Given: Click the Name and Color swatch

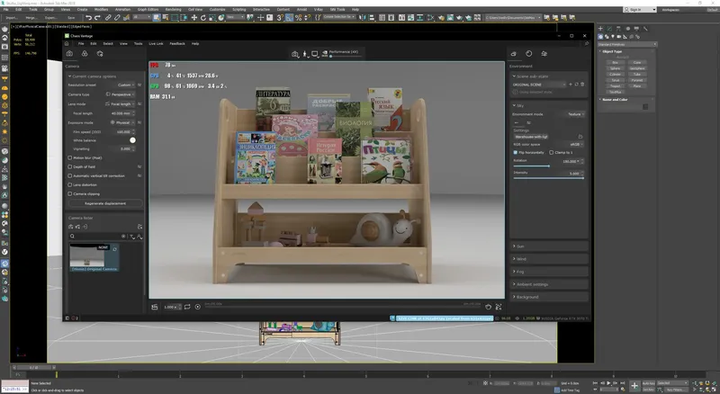Looking at the screenshot, I should (645, 107).
